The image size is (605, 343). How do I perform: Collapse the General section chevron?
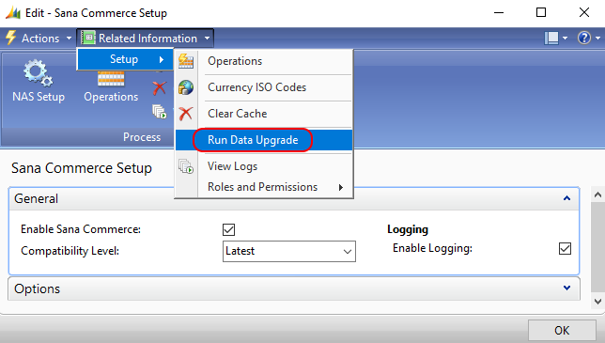click(x=566, y=198)
